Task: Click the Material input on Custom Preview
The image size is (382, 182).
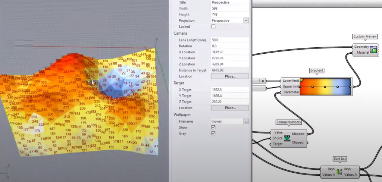Action: click(x=361, y=53)
